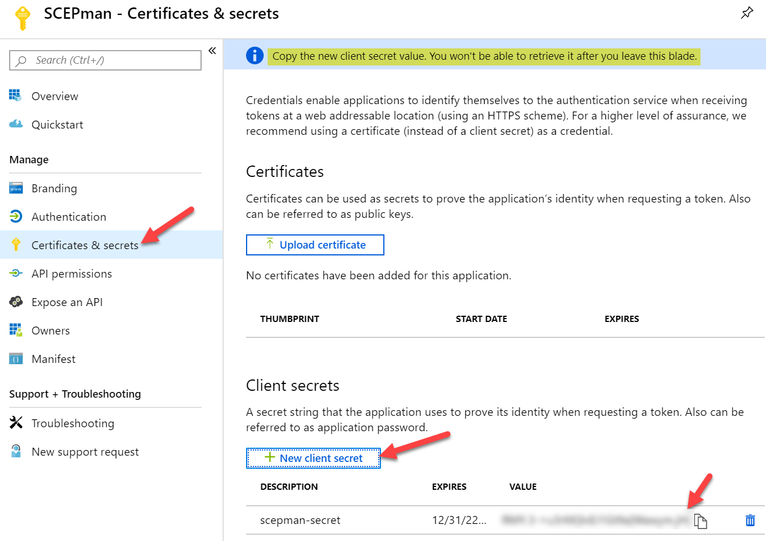Click the Branding www icon
The height and width of the screenshot is (541, 766).
click(x=16, y=188)
